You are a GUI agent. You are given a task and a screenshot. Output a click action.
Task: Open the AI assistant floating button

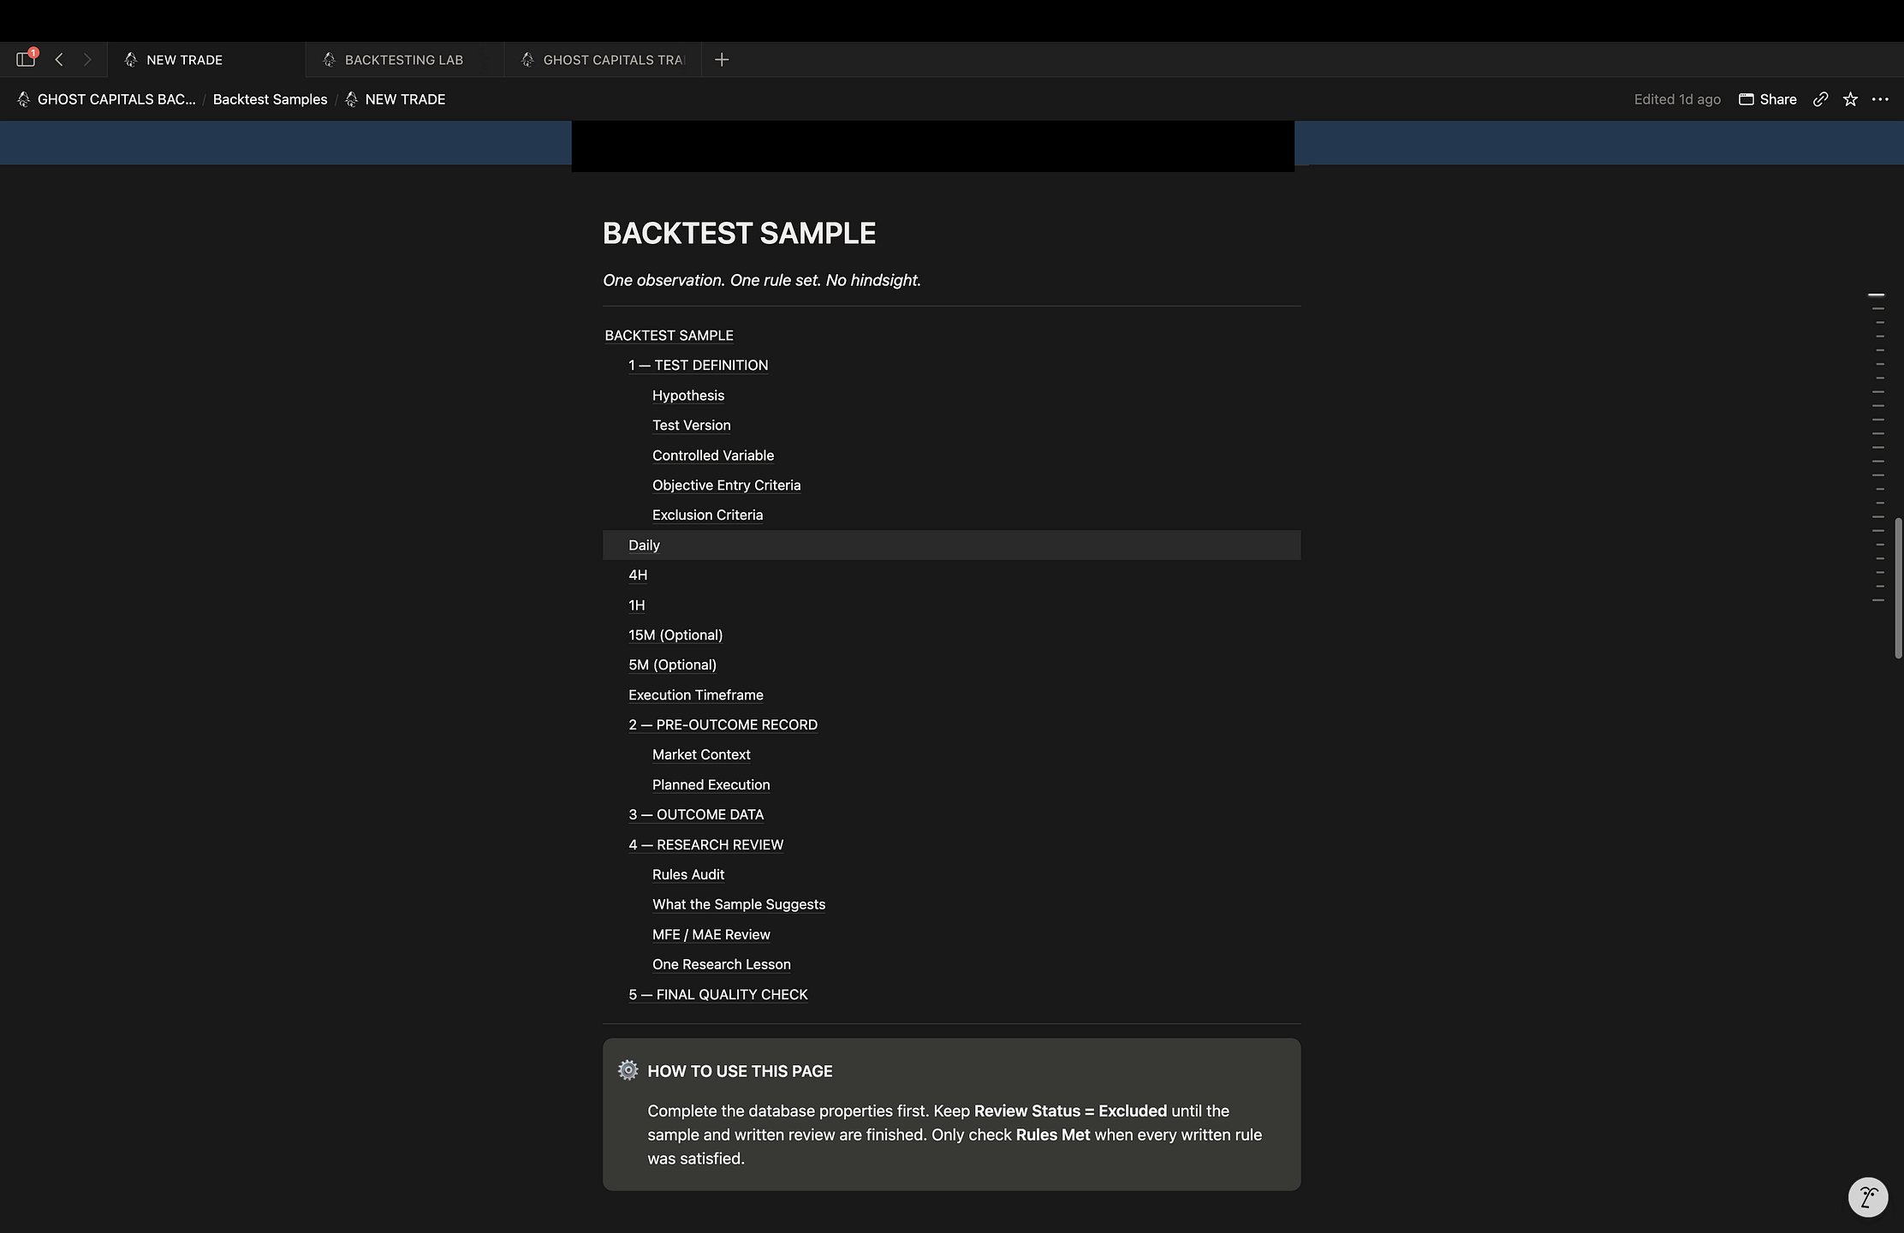pyautogui.click(x=1868, y=1196)
